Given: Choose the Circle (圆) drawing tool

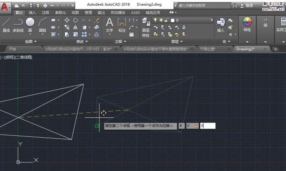Looking at the screenshot, I should click(30, 25).
